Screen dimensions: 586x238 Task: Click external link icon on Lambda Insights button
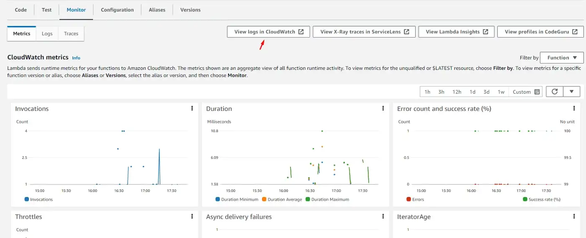pos(486,32)
